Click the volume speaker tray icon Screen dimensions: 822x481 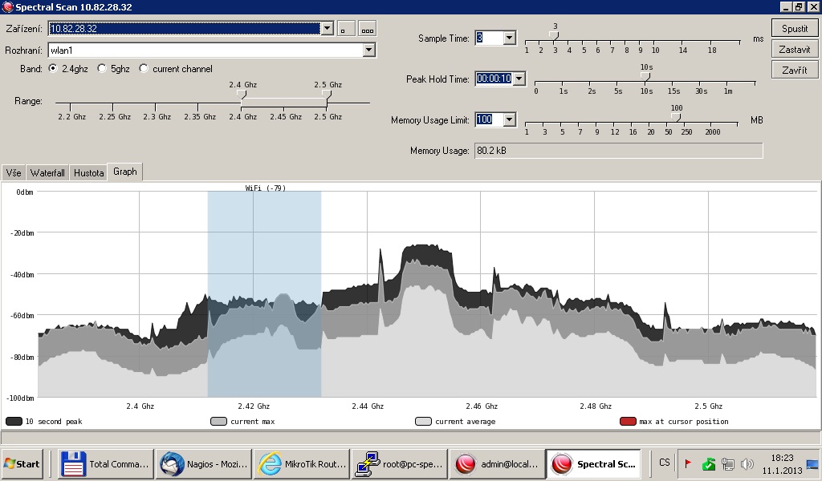[x=747, y=463]
